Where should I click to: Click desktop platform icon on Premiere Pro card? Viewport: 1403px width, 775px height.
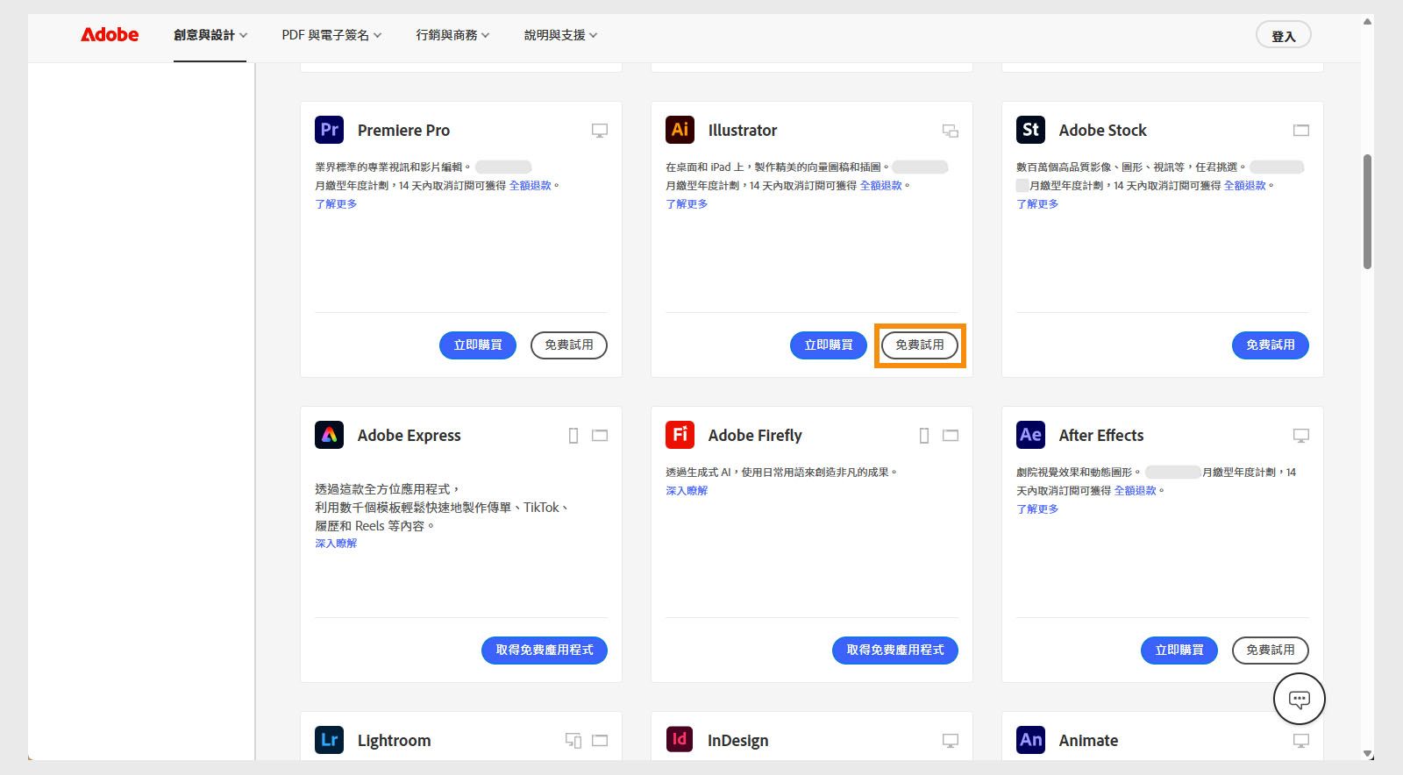click(600, 131)
